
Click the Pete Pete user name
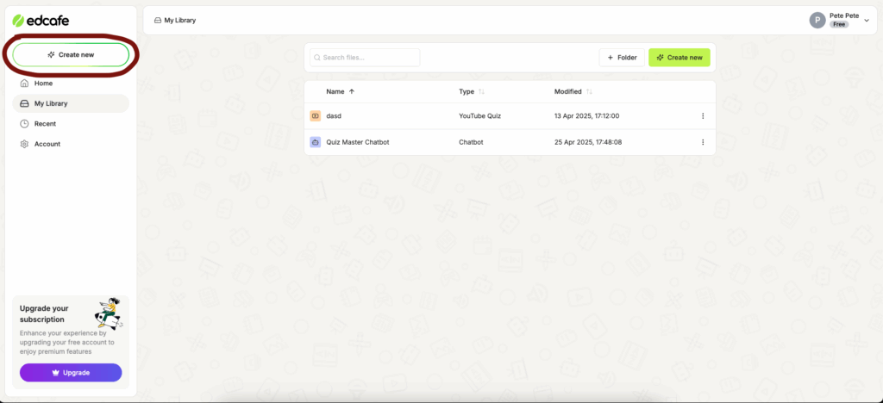coord(844,15)
